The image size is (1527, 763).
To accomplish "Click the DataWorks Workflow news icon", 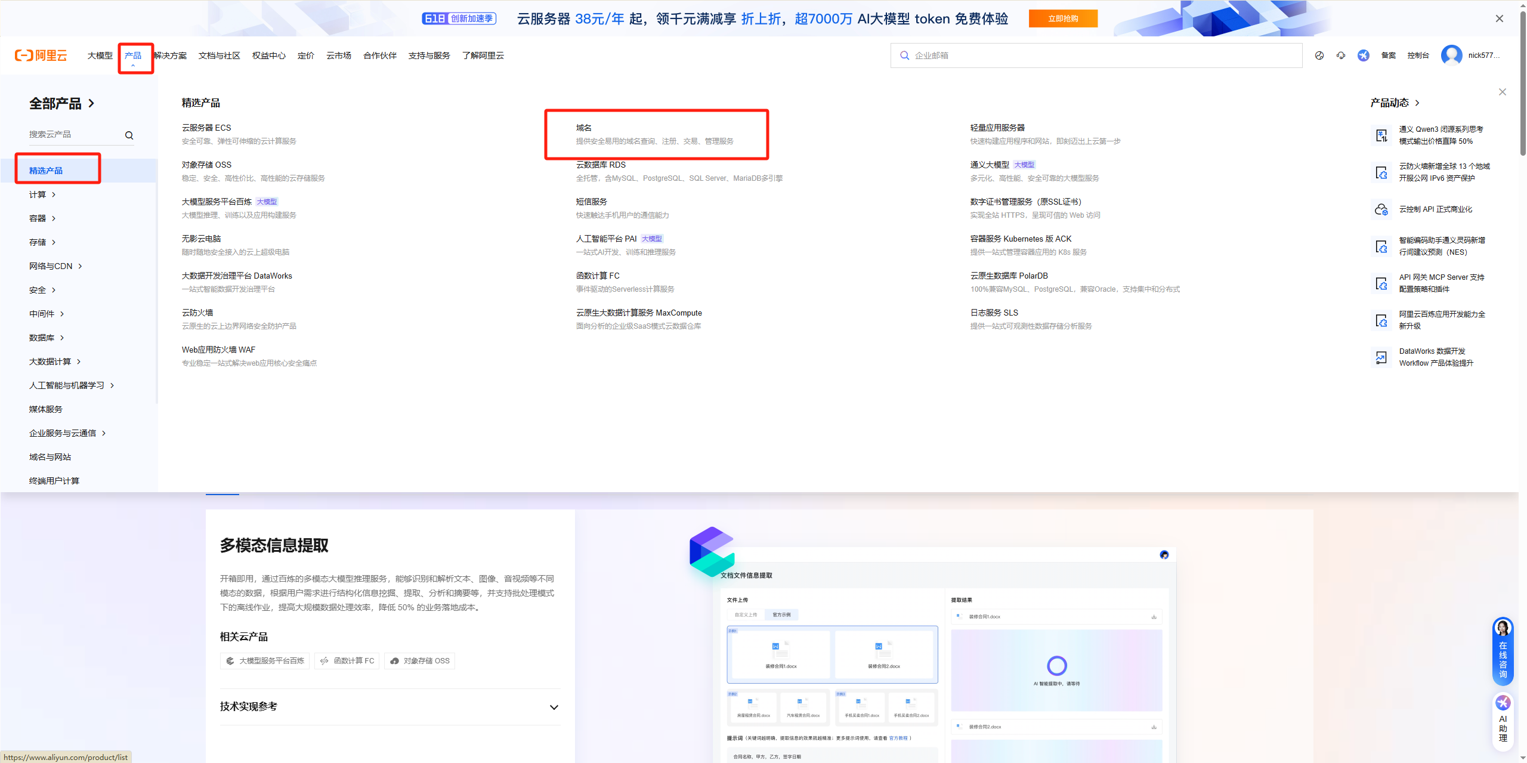I will (1381, 357).
